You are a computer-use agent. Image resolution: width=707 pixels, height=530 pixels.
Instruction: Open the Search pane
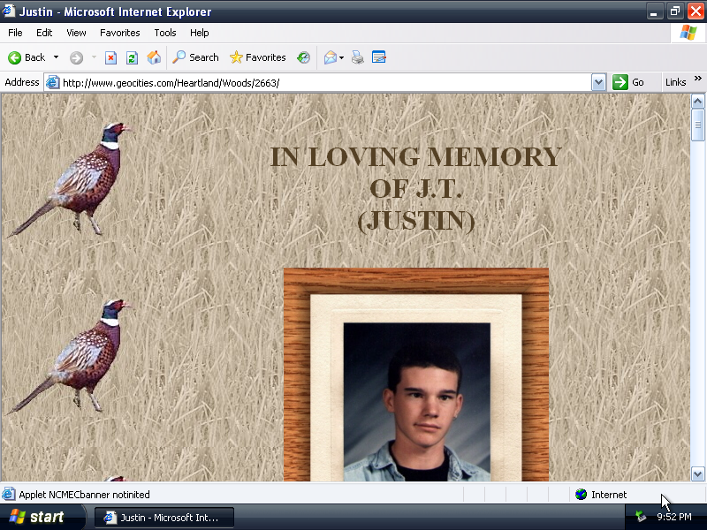point(194,57)
